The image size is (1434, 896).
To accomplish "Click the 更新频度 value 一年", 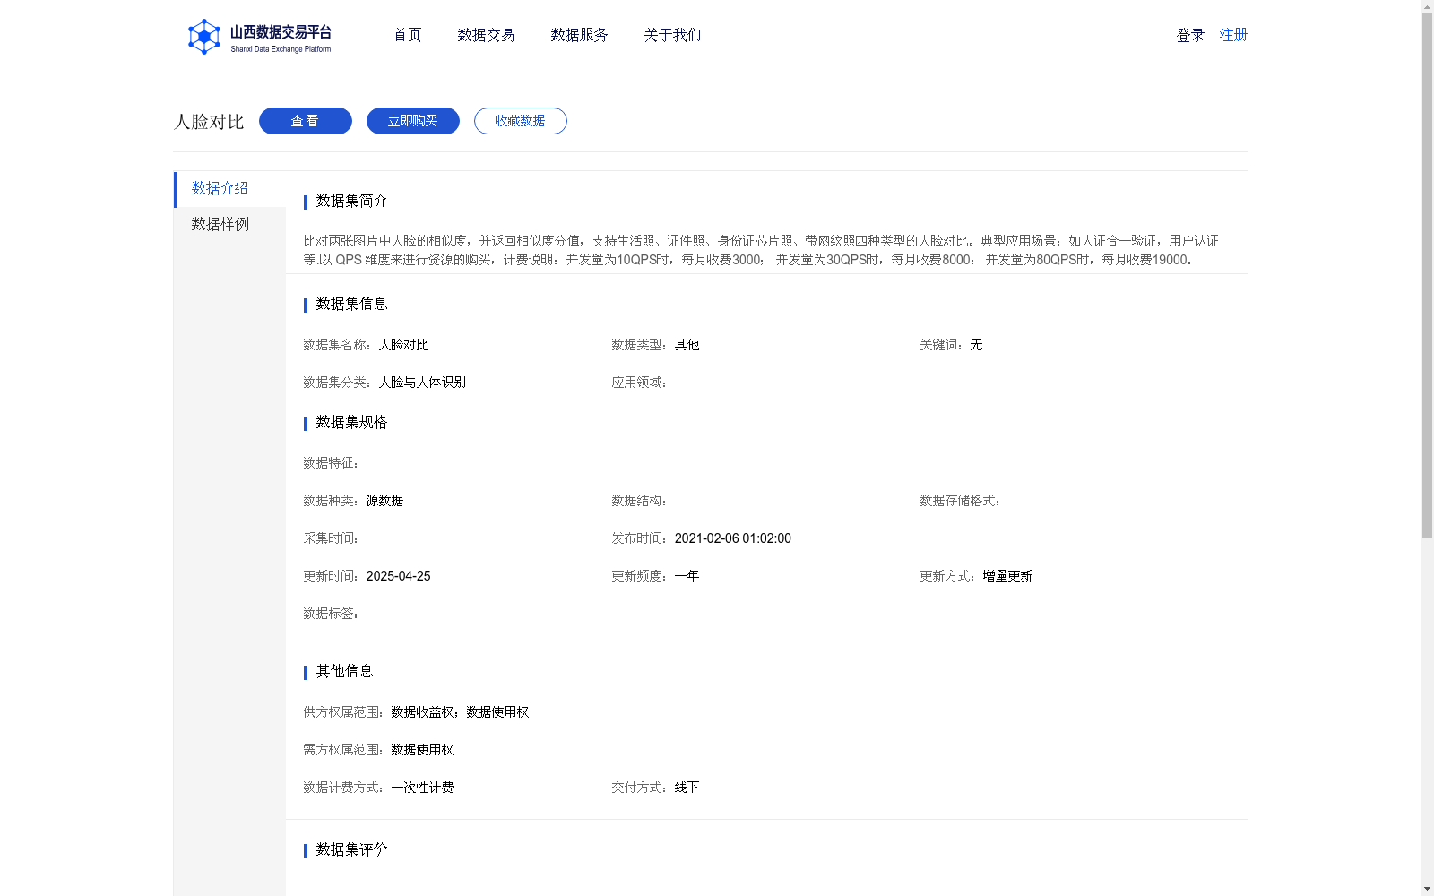I will click(x=687, y=576).
